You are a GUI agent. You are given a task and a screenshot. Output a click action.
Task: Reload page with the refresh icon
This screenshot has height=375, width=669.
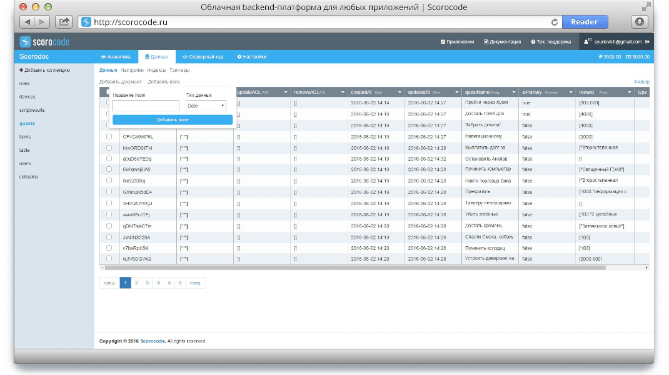tap(554, 22)
